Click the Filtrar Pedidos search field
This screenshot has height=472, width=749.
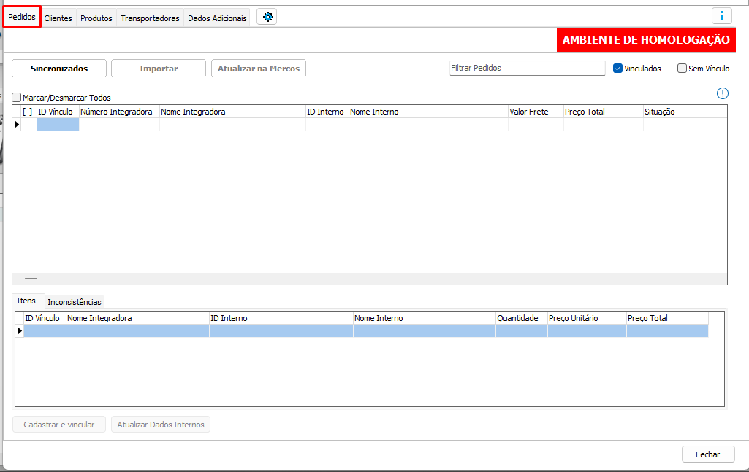point(527,68)
